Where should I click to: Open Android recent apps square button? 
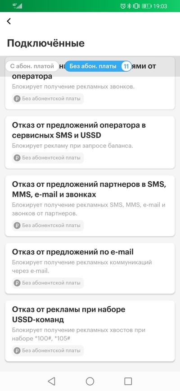click(128, 381)
